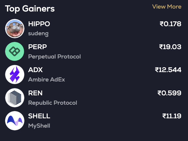Select the SHELL ticker name
This screenshot has height=141, width=188.
(39, 116)
